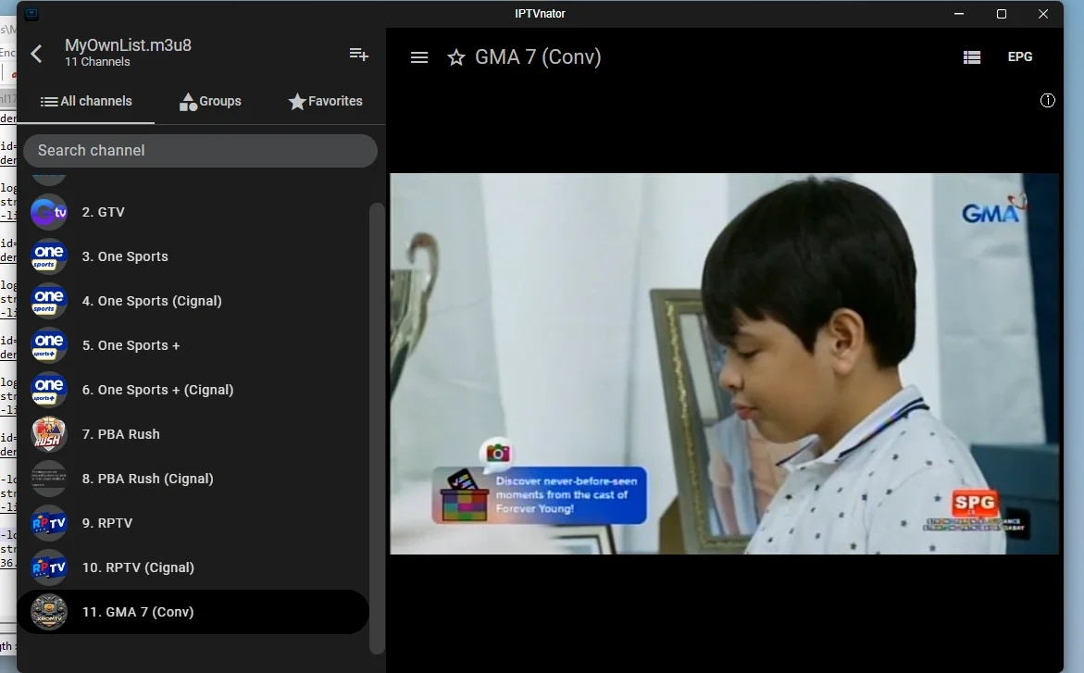Screen dimensions: 1084x673
Task: Click the logo of 10. RPTV (Cignal)
Action: point(49,567)
